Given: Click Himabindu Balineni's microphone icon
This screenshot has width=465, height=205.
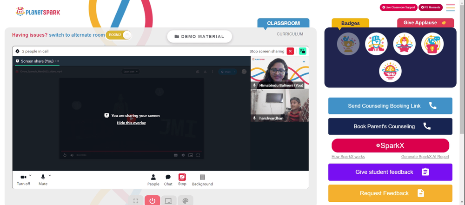Looking at the screenshot, I should (254, 86).
